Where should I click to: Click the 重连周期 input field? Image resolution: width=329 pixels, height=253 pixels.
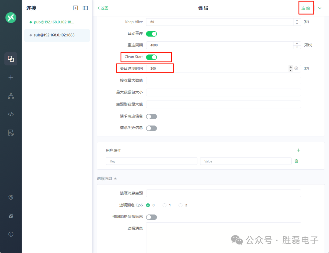(219, 45)
